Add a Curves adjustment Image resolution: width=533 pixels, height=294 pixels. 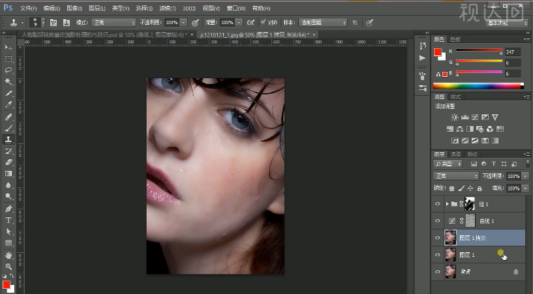pyautogui.click(x=475, y=117)
